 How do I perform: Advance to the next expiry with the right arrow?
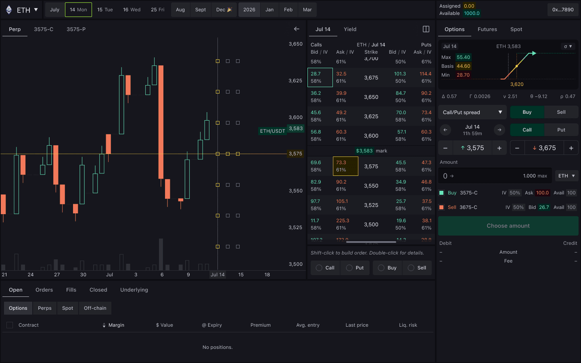click(x=499, y=129)
